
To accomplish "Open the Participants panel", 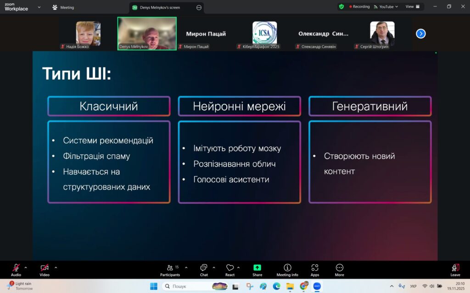I will point(170,270).
